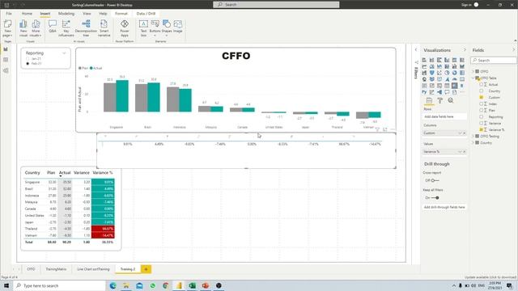Screen dimensions: 518x291
Task: Insert a New visual from the ribbon
Action: click(x=23, y=28)
